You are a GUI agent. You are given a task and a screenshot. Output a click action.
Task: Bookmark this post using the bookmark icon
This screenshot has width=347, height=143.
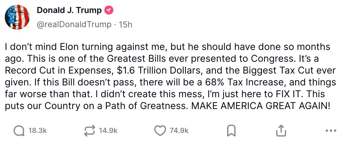coord(231,131)
